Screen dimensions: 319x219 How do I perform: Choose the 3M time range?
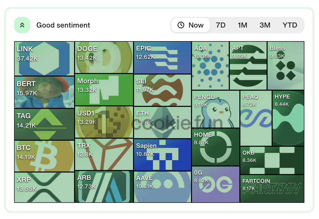[265, 25]
